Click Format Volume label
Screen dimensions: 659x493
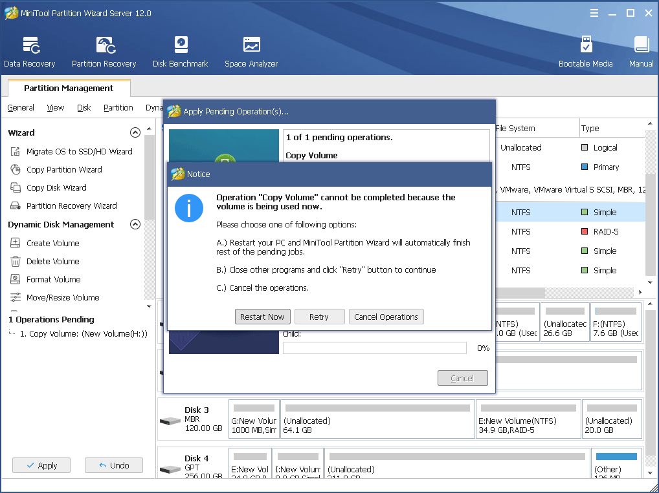[x=53, y=279]
